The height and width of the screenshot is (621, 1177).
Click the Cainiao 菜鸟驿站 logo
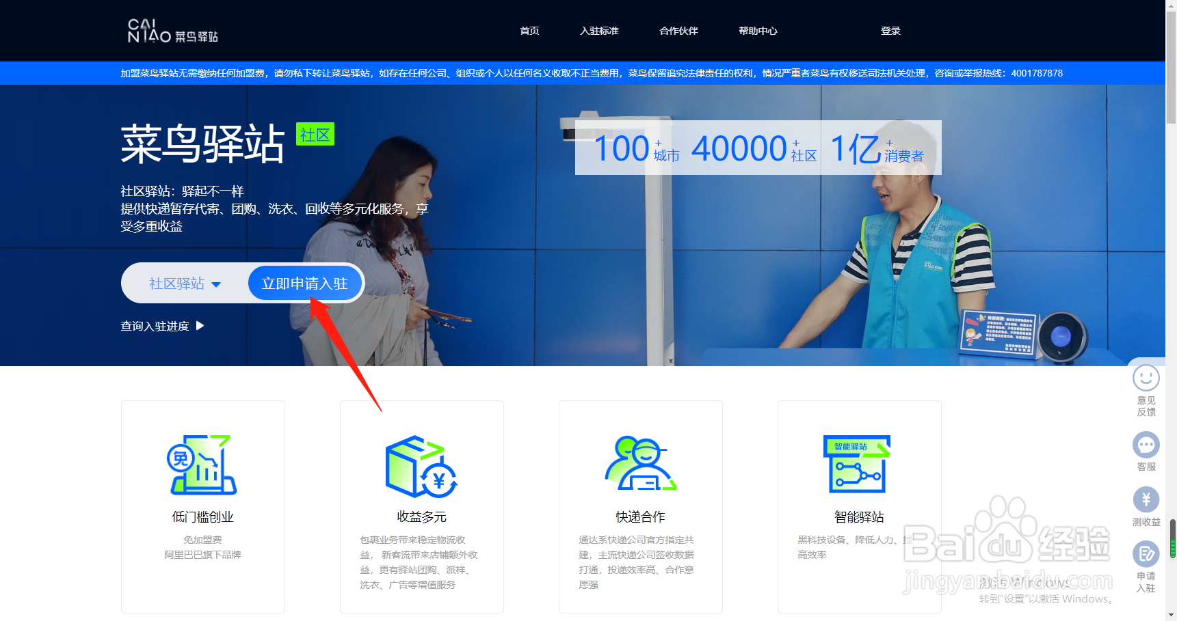(x=172, y=31)
